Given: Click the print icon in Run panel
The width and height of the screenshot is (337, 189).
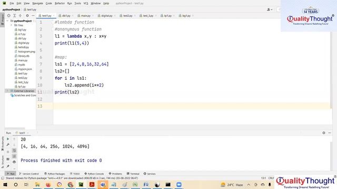Looking at the screenshot, I should [x=14, y=162].
